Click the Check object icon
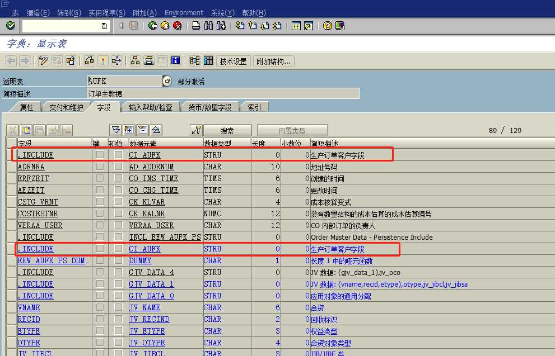Viewport: 555px width, 356px height. (x=89, y=61)
